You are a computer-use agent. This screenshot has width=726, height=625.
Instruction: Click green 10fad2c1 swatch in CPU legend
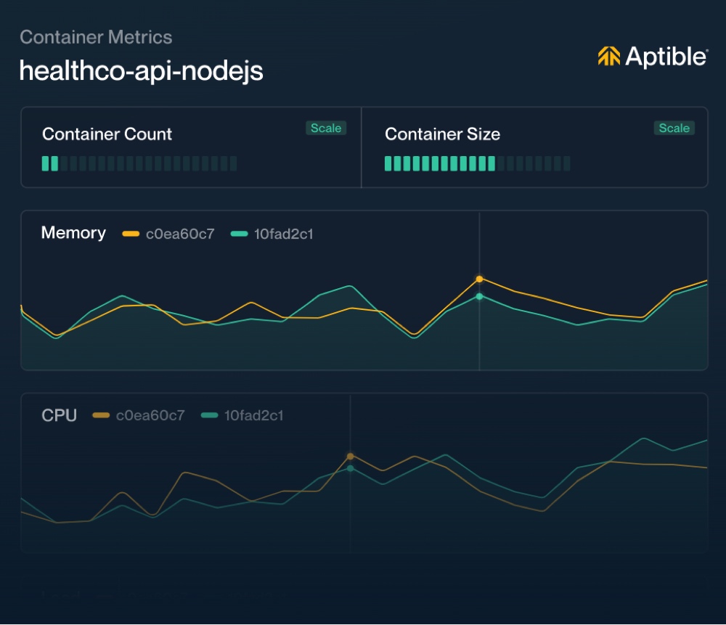[209, 415]
